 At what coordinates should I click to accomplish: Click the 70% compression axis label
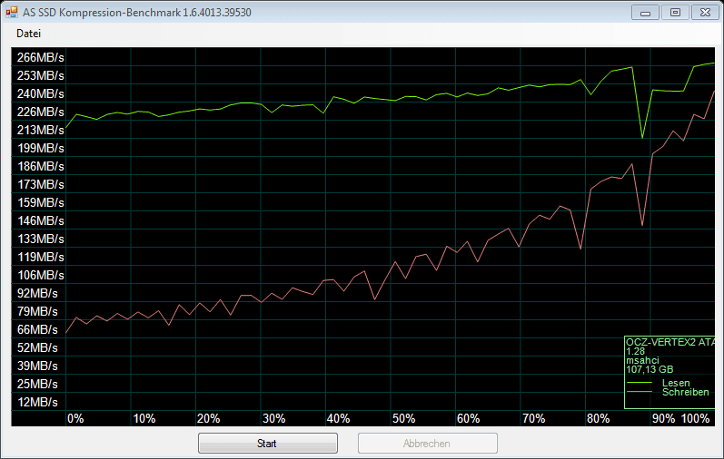pos(534,419)
